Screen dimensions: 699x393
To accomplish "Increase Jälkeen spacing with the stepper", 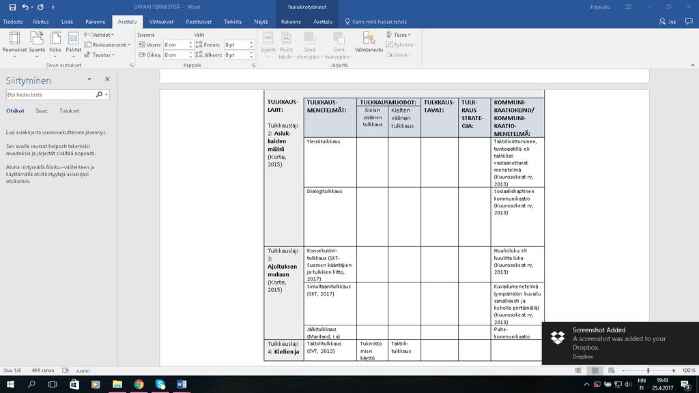I will [251, 53].
